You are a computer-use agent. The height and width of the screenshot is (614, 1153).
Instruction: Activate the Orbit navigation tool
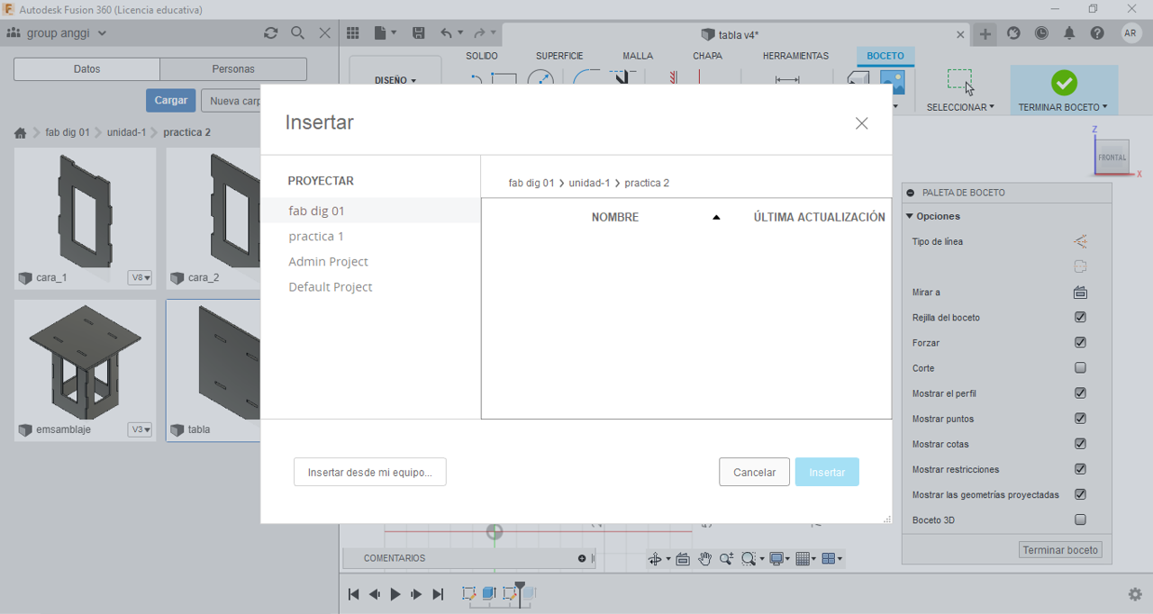(x=656, y=559)
